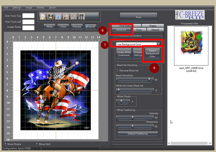Screen dimensions: 216x152
Task: Click the spot_GRT_DANE.bmp file name text
Action: 191,68
